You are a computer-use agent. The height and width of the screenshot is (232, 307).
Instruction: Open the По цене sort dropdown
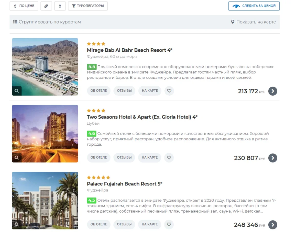point(24,6)
